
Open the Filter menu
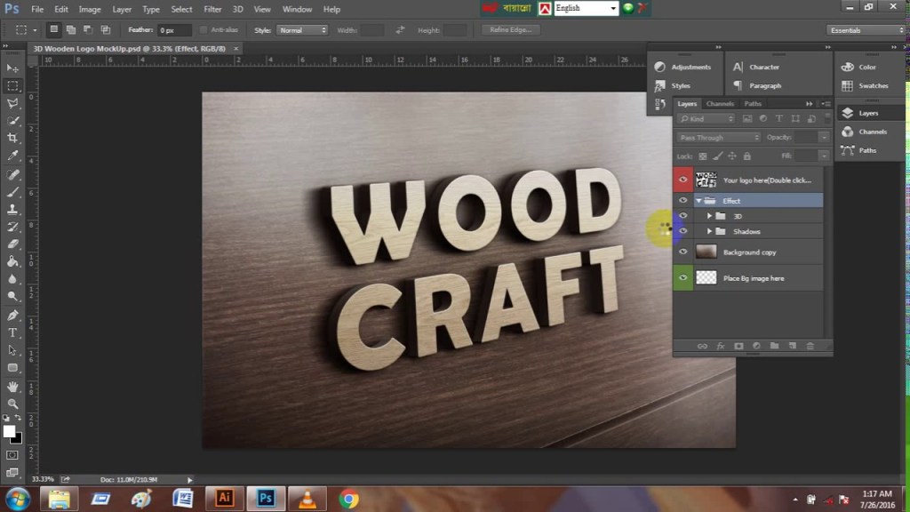(212, 9)
